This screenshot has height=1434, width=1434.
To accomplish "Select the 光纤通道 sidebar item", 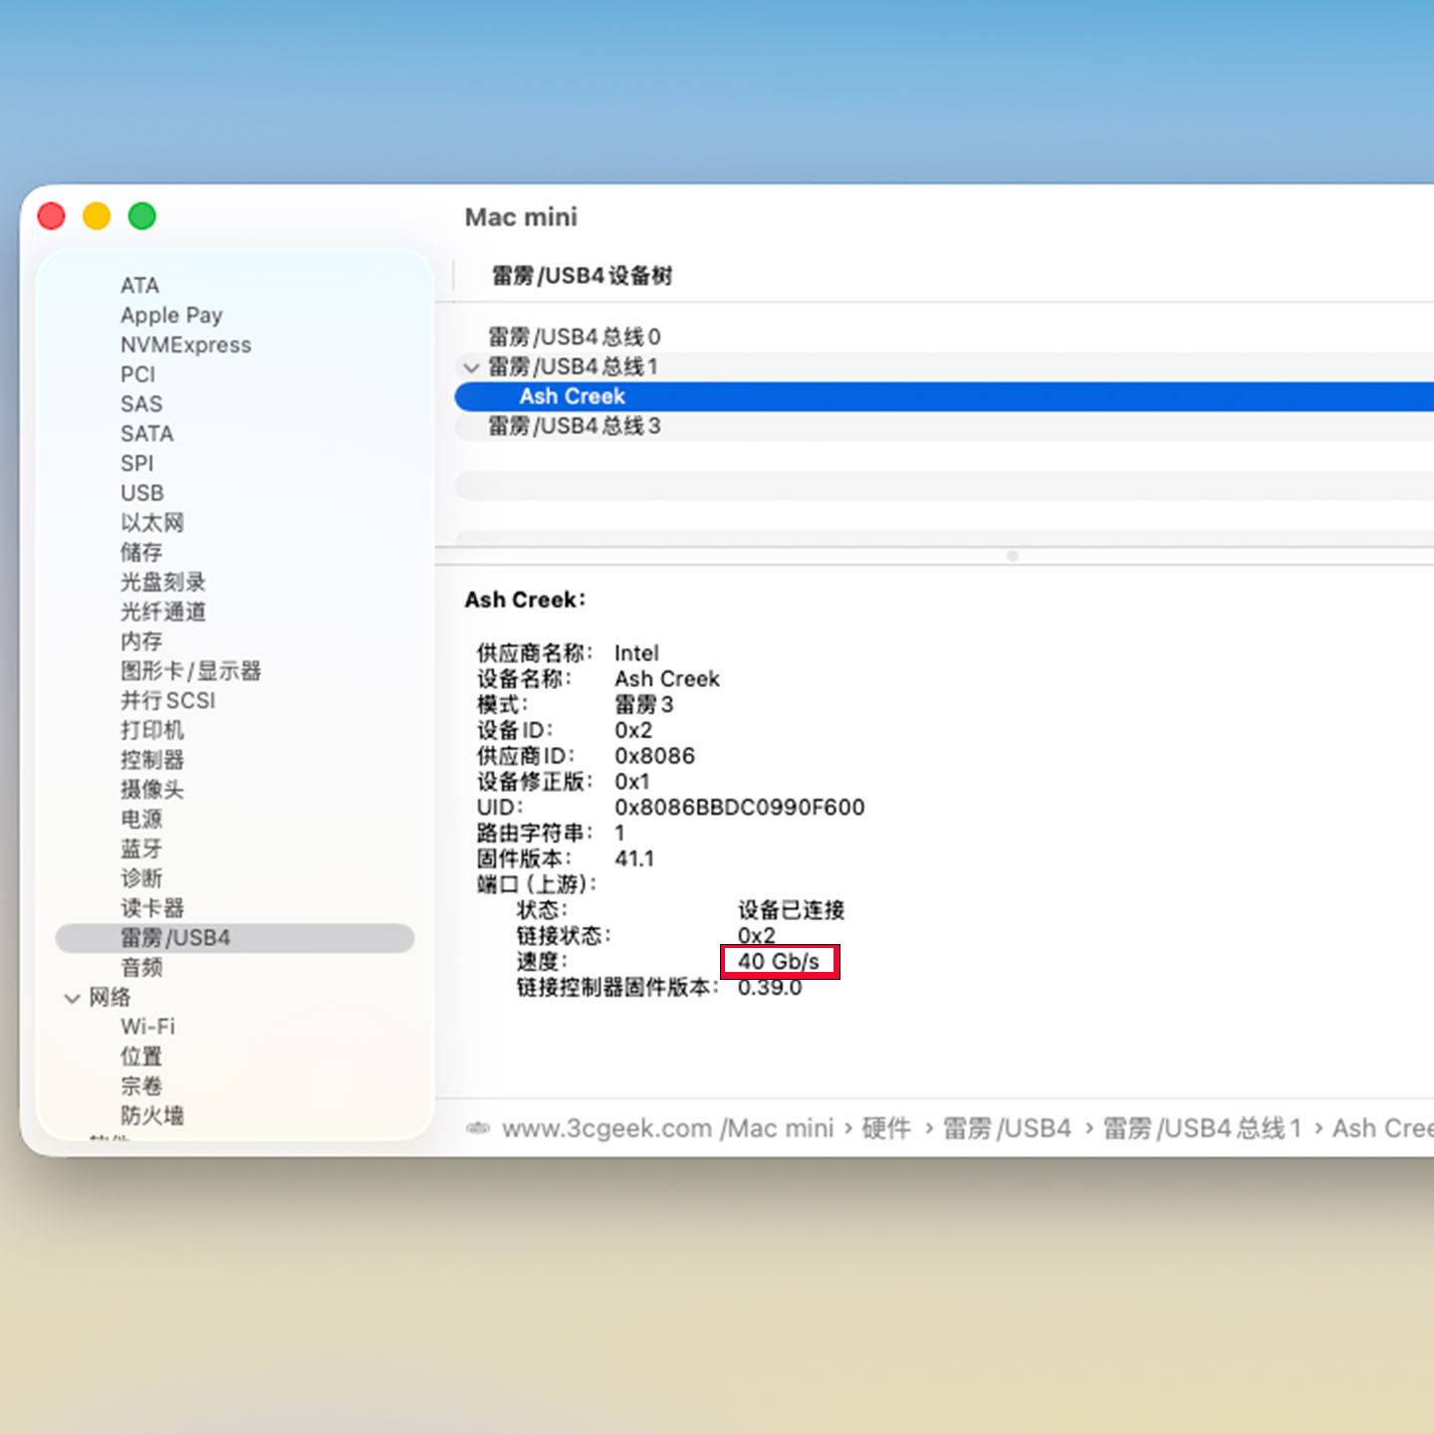I will coord(163,611).
